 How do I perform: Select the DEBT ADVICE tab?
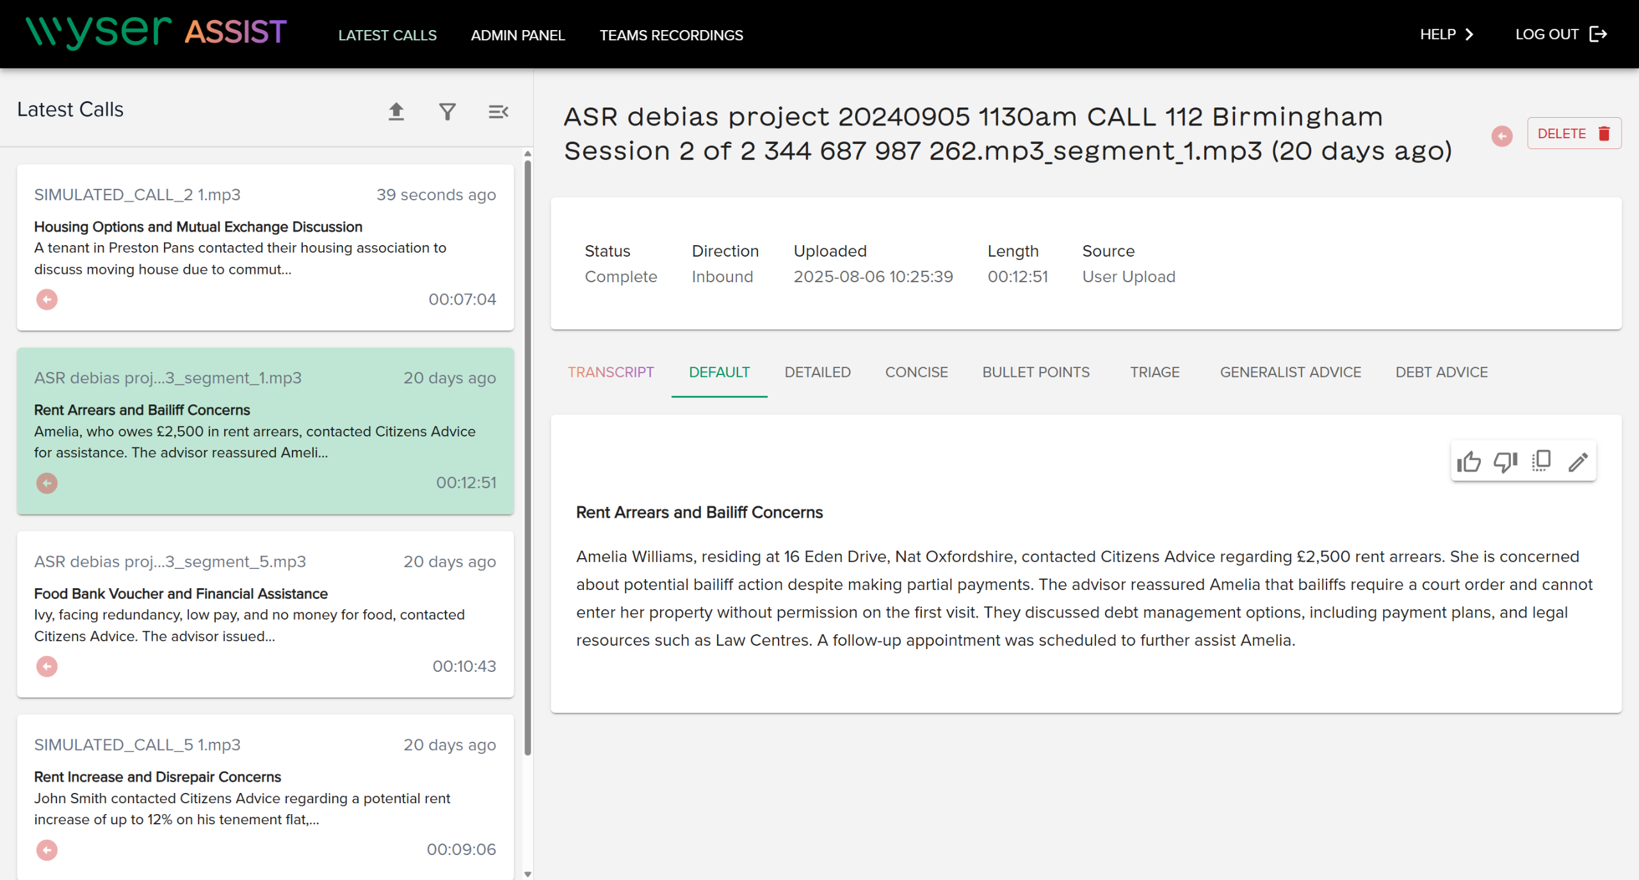[x=1441, y=372]
